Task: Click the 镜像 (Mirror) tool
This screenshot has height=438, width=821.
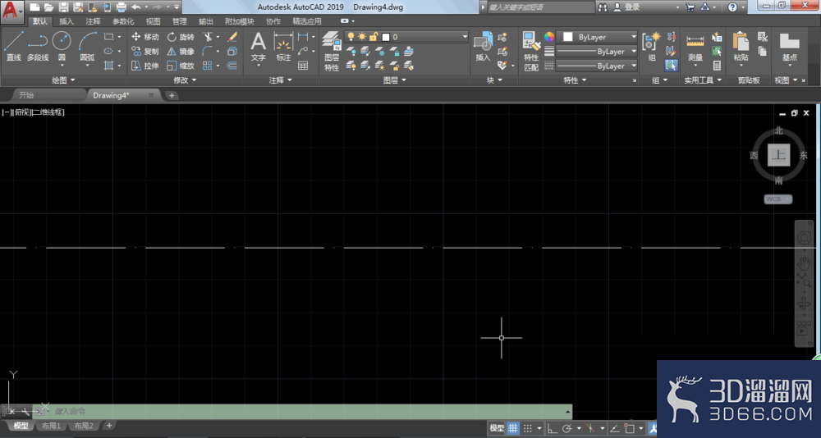Action: pyautogui.click(x=181, y=52)
